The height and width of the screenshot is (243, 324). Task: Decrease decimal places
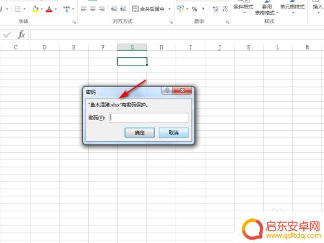pyautogui.click(x=225, y=9)
